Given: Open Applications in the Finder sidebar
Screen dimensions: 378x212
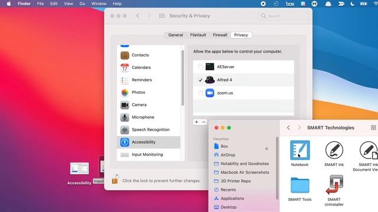Looking at the screenshot, I should click(x=229, y=198).
